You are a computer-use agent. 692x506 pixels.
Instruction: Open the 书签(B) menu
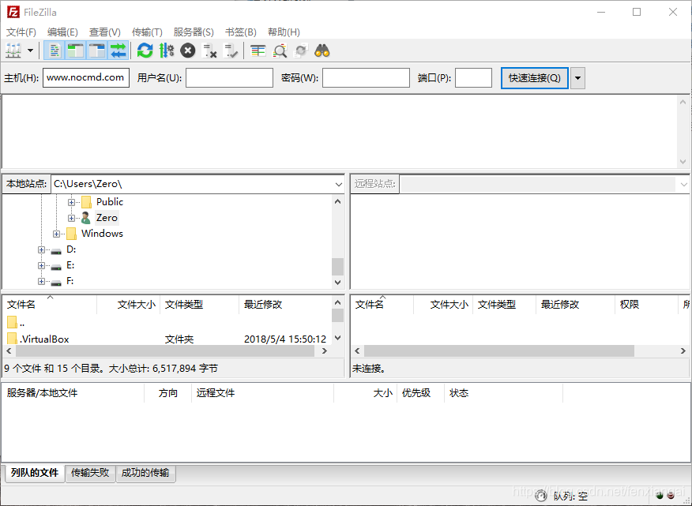[x=240, y=32]
